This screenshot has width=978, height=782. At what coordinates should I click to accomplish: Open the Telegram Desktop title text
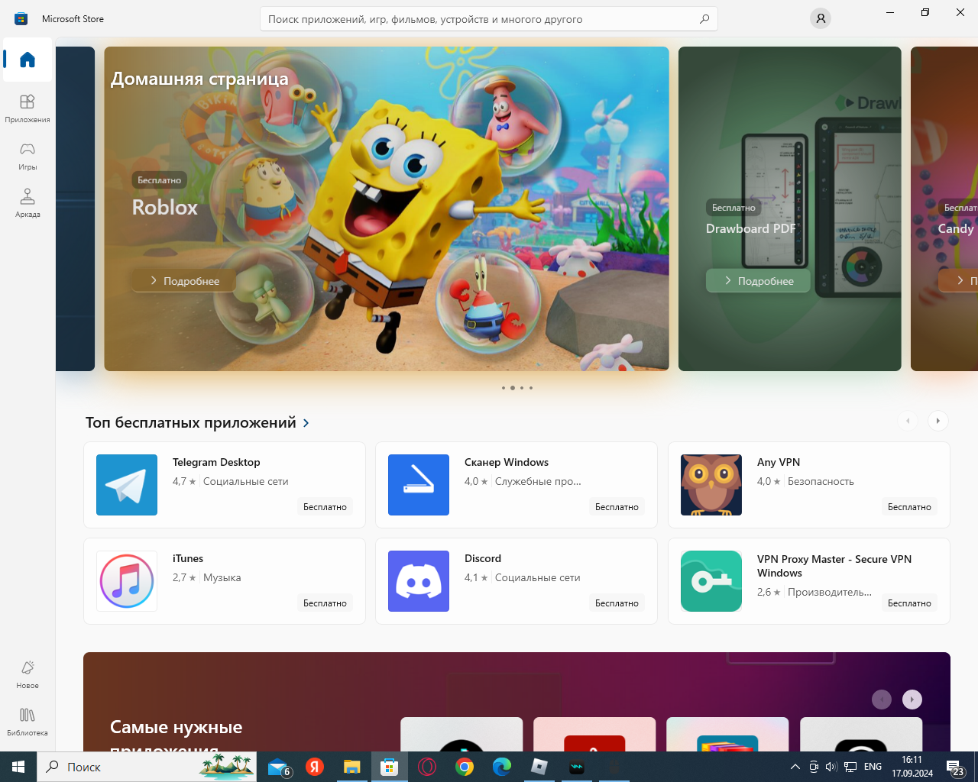pyautogui.click(x=216, y=463)
